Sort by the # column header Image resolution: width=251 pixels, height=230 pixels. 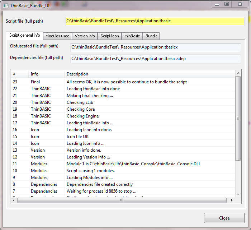click(19, 74)
